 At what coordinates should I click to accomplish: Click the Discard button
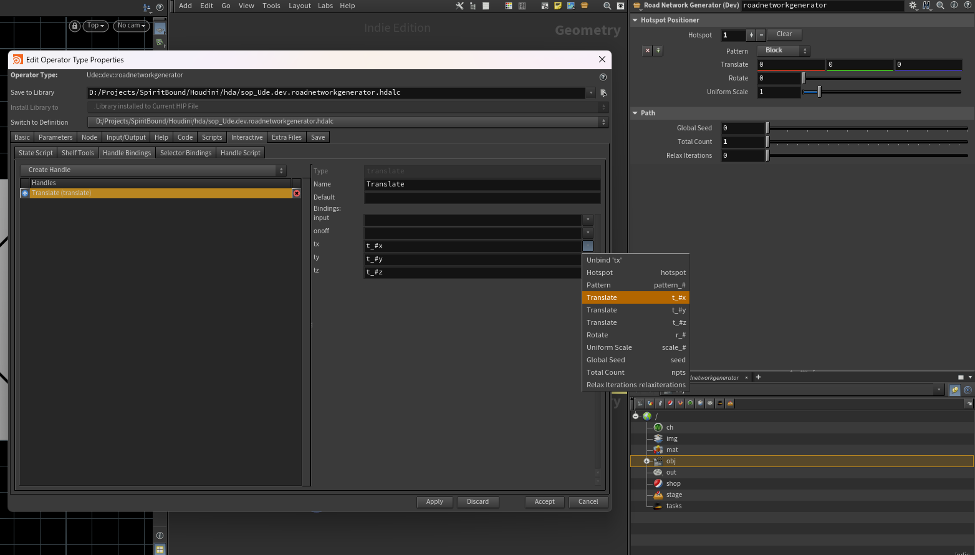478,502
